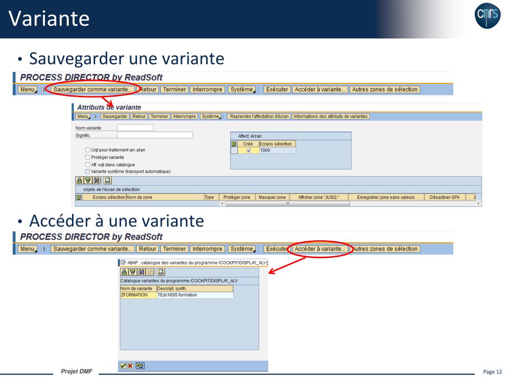The image size is (505, 379).
Task: Click the ABAP dialog title bar icon
Action: point(124,263)
